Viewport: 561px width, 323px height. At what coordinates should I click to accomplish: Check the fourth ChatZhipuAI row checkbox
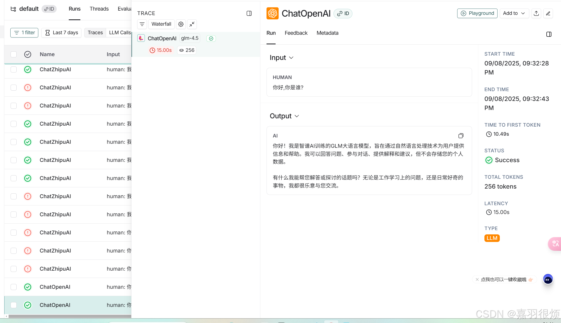(x=14, y=124)
